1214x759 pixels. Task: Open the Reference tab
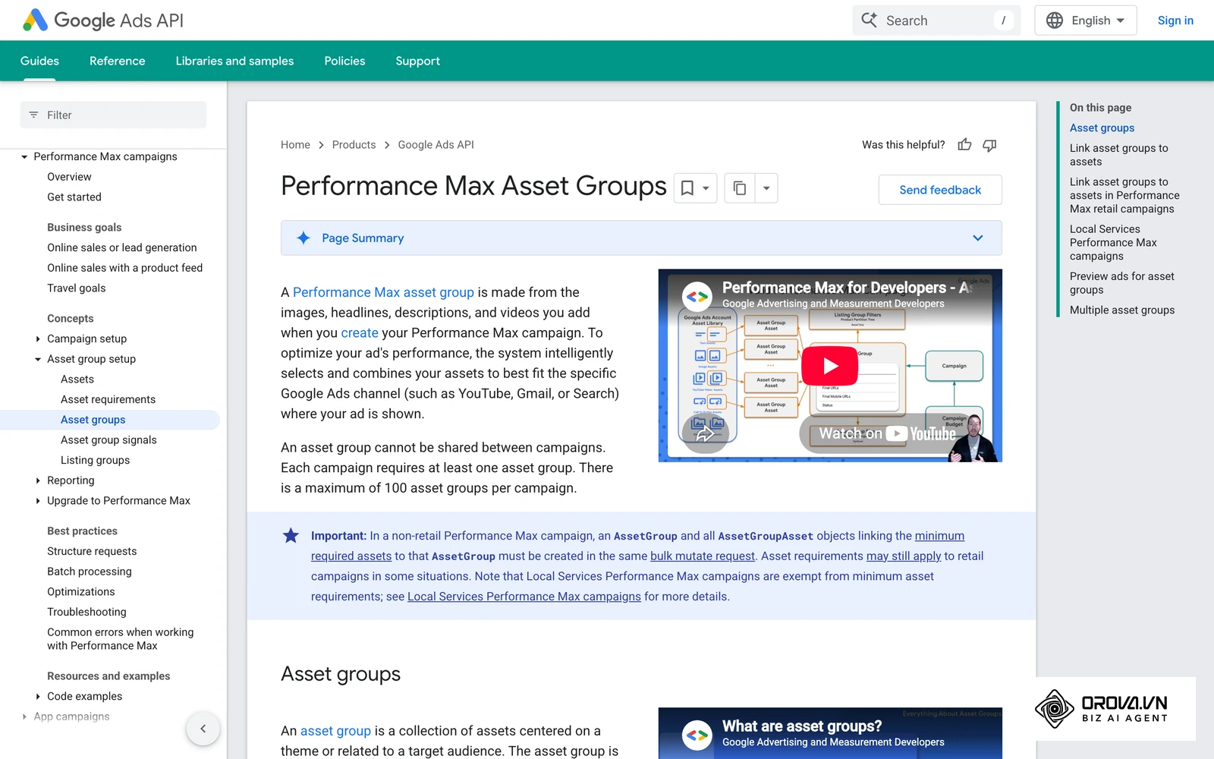(117, 61)
